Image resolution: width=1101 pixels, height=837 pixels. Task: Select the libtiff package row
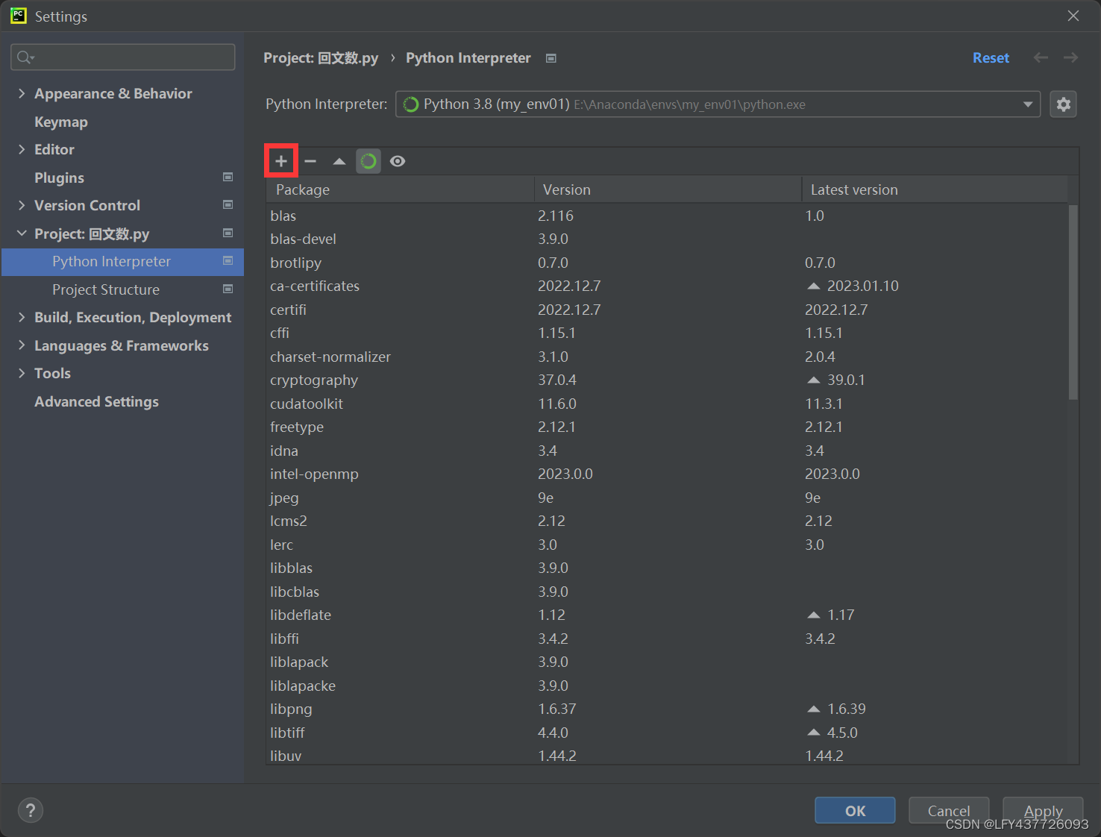(667, 733)
